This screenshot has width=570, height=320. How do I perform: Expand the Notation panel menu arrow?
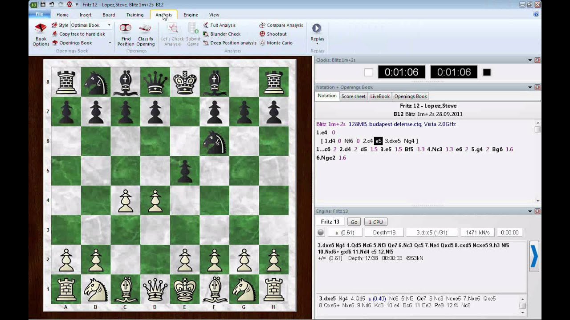[x=530, y=87]
